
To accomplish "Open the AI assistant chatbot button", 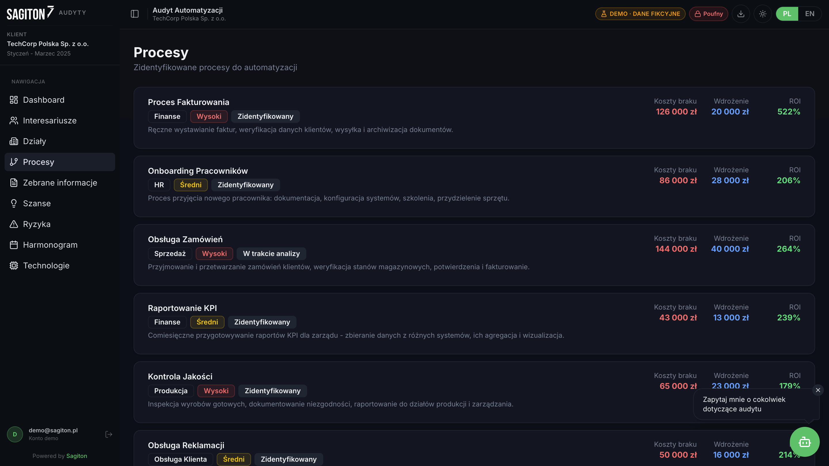I will click(805, 442).
